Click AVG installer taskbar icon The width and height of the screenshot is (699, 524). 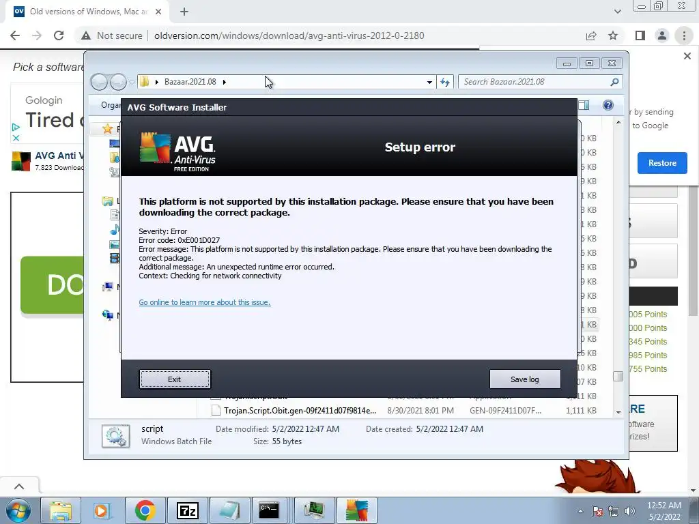(357, 510)
